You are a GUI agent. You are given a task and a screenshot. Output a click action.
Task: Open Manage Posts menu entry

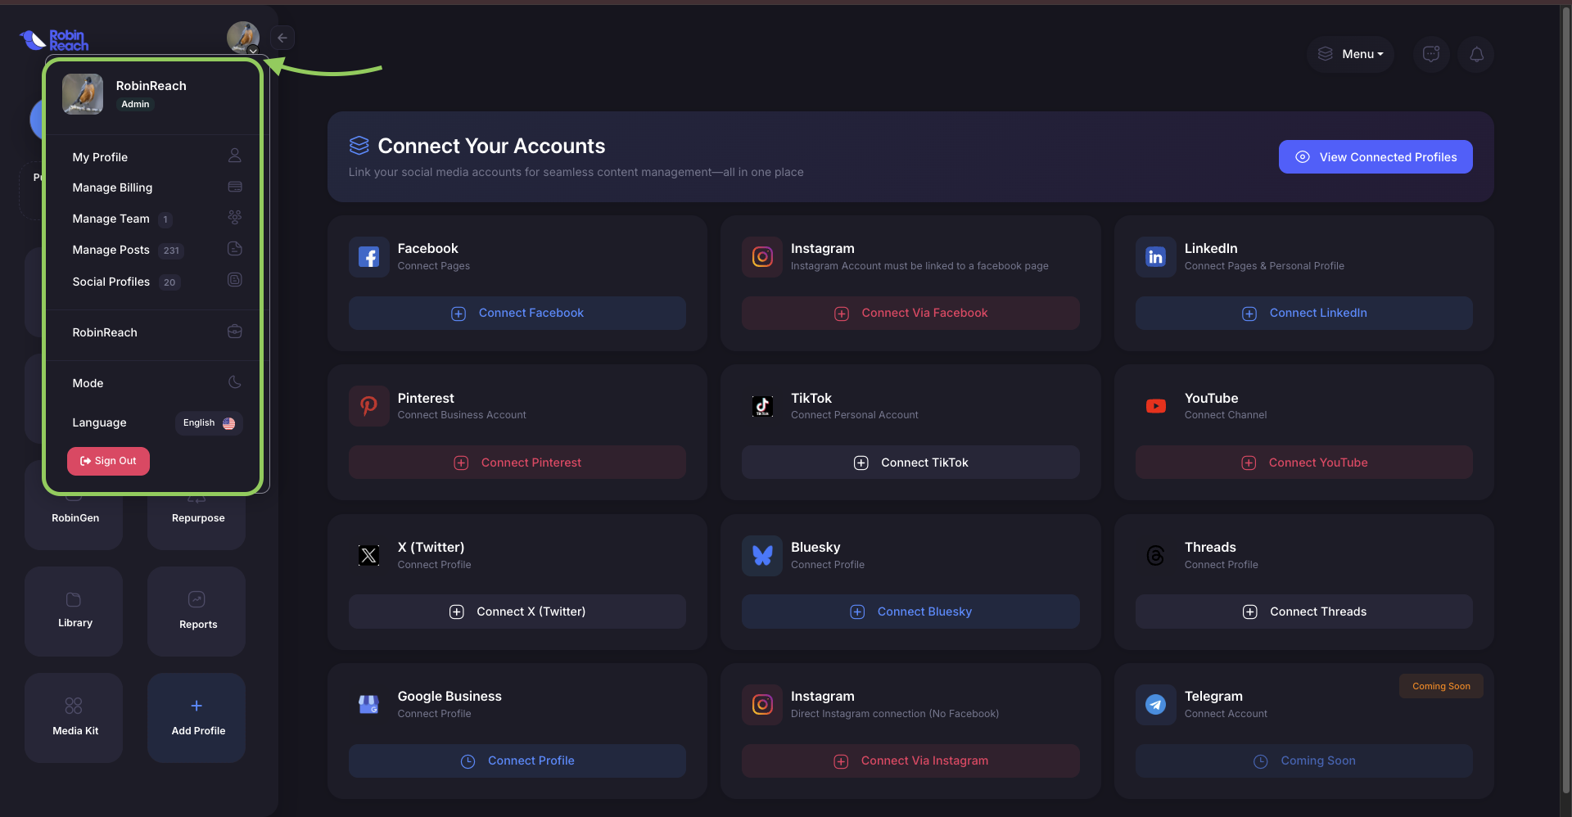click(x=156, y=250)
